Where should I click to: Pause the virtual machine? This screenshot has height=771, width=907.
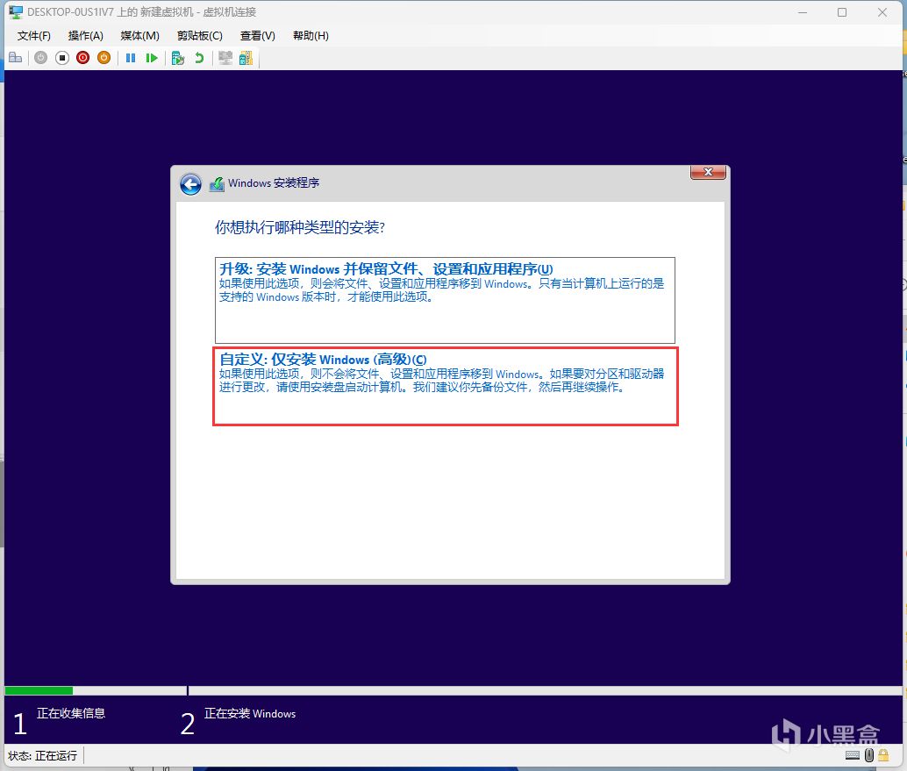[131, 58]
